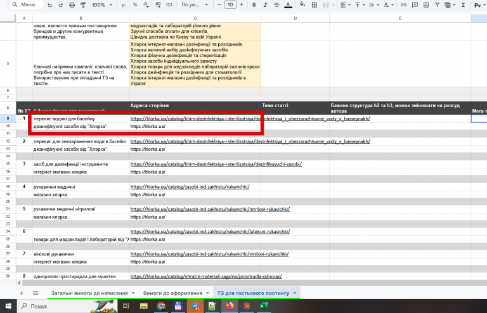Open horizontal align dropdown

point(345,5)
